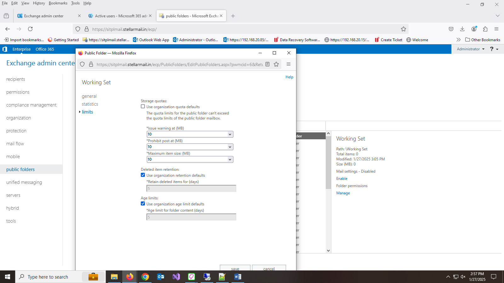Image resolution: width=504 pixels, height=283 pixels.
Task: Click the main window forward arrow
Action: 19,29
